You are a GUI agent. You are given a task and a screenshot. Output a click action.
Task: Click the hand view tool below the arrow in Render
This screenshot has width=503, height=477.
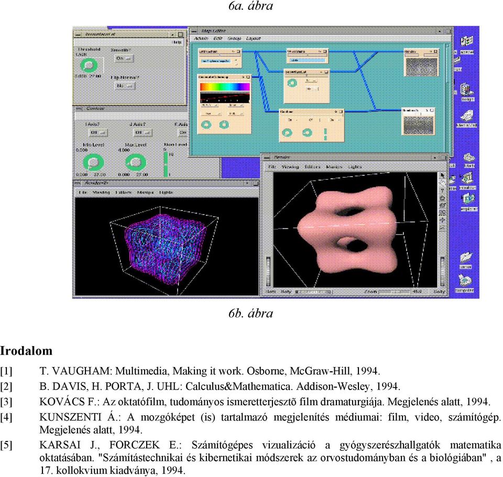coord(442,183)
